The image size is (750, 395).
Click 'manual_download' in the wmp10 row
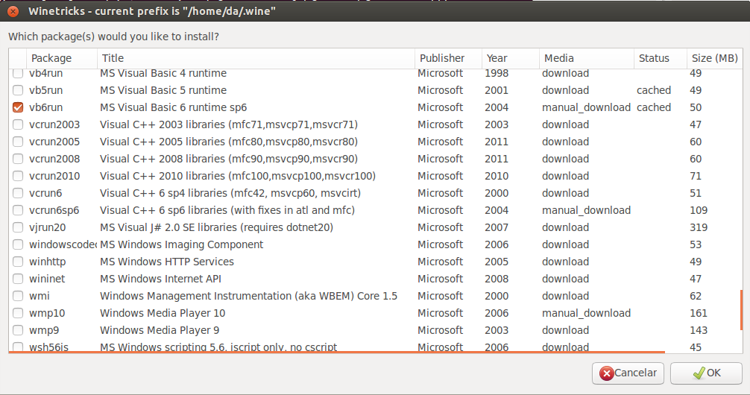(x=587, y=313)
